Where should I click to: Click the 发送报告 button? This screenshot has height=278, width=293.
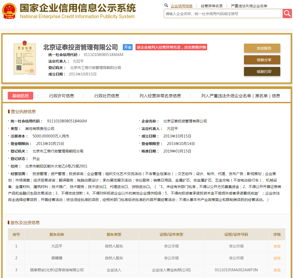click(x=262, y=48)
